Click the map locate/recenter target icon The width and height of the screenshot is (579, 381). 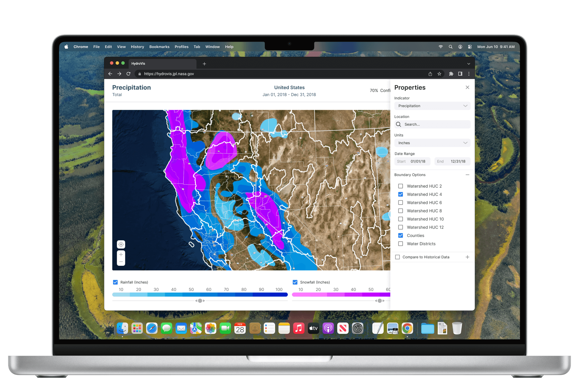121,244
